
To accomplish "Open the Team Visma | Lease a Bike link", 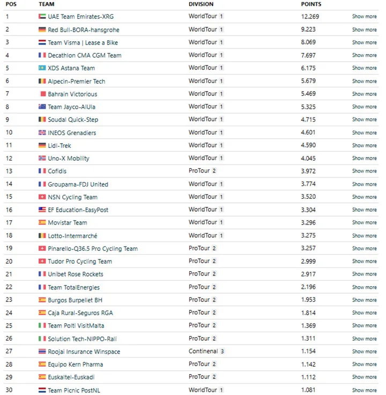I will coord(83,43).
